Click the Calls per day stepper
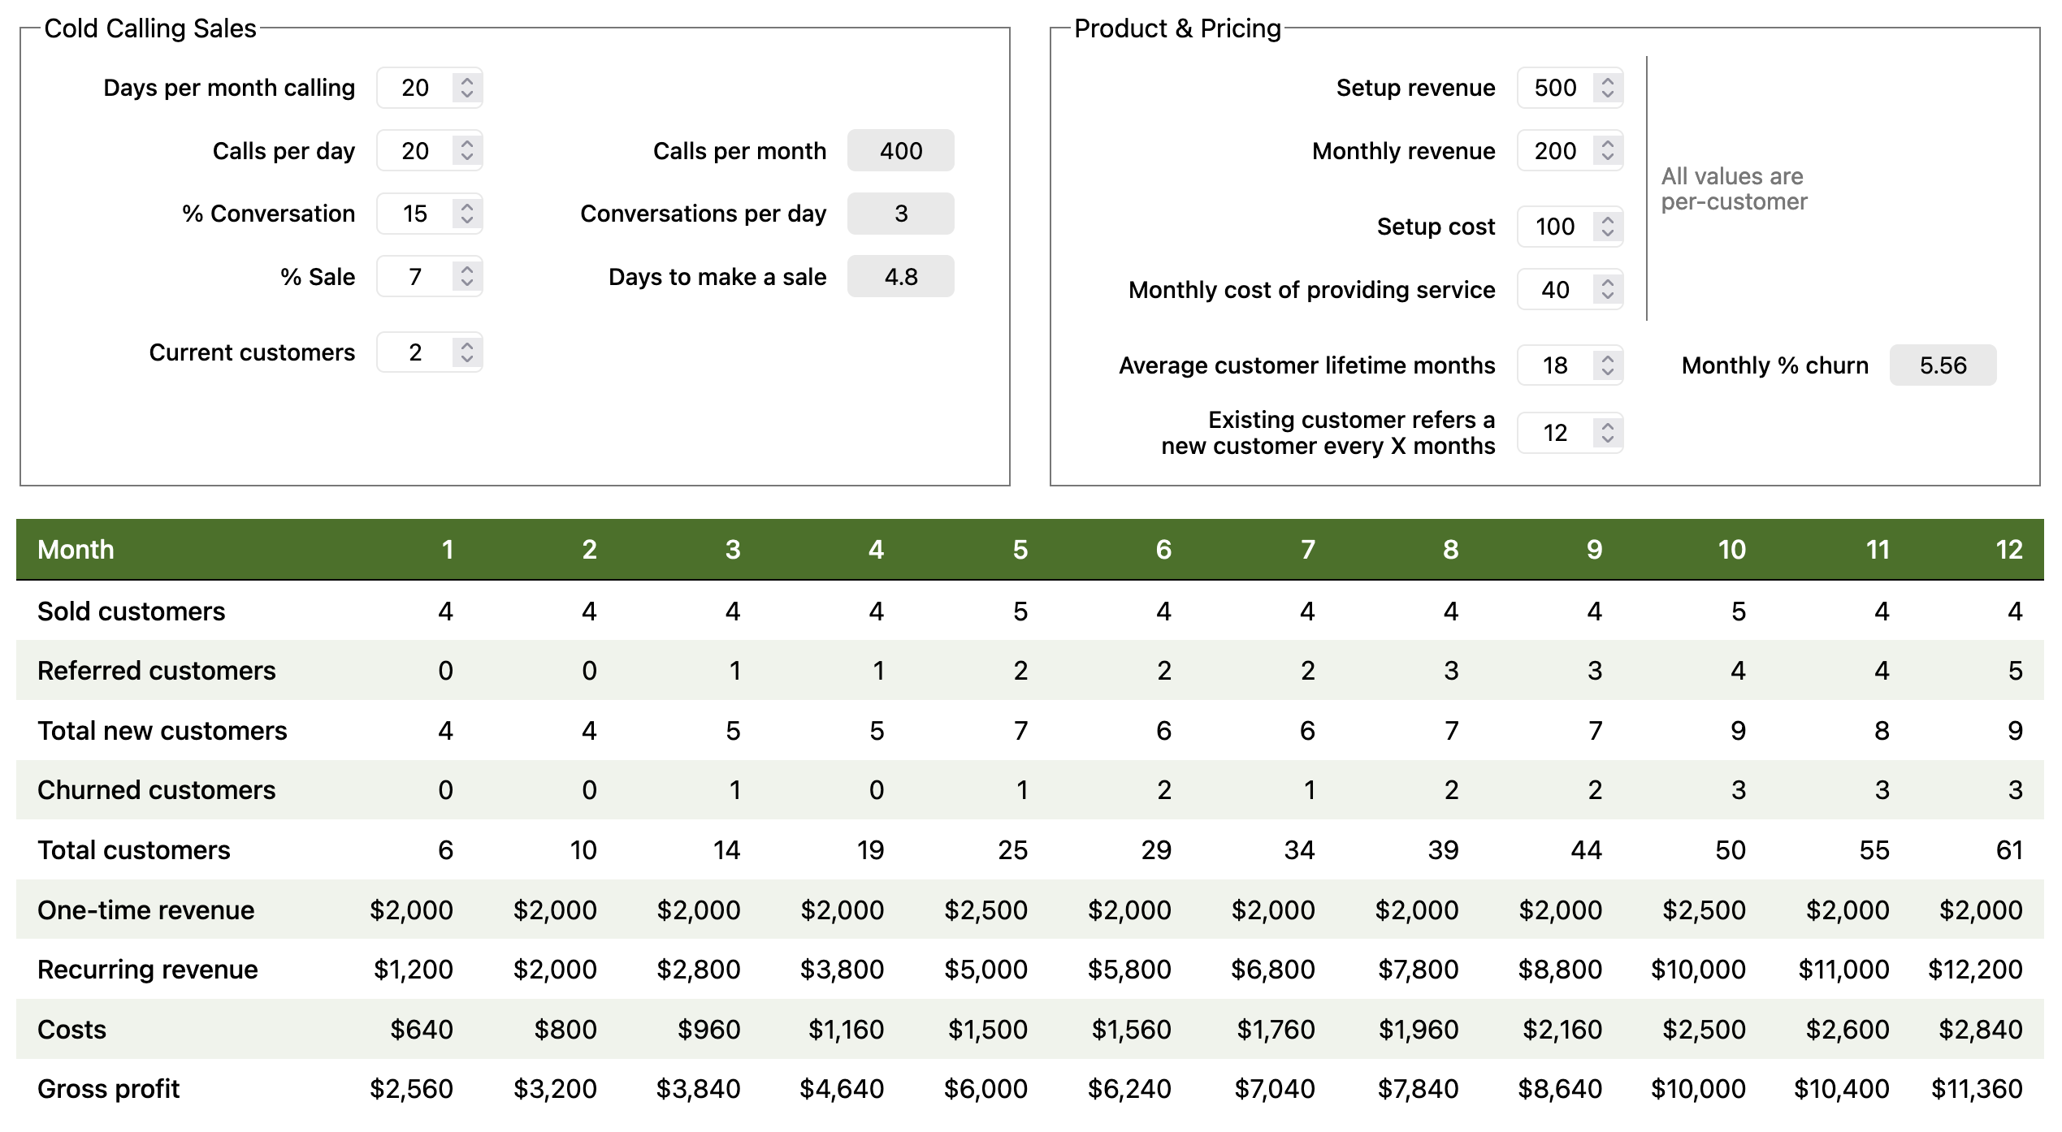Screen dimensions: 2062x1132 click(x=466, y=150)
